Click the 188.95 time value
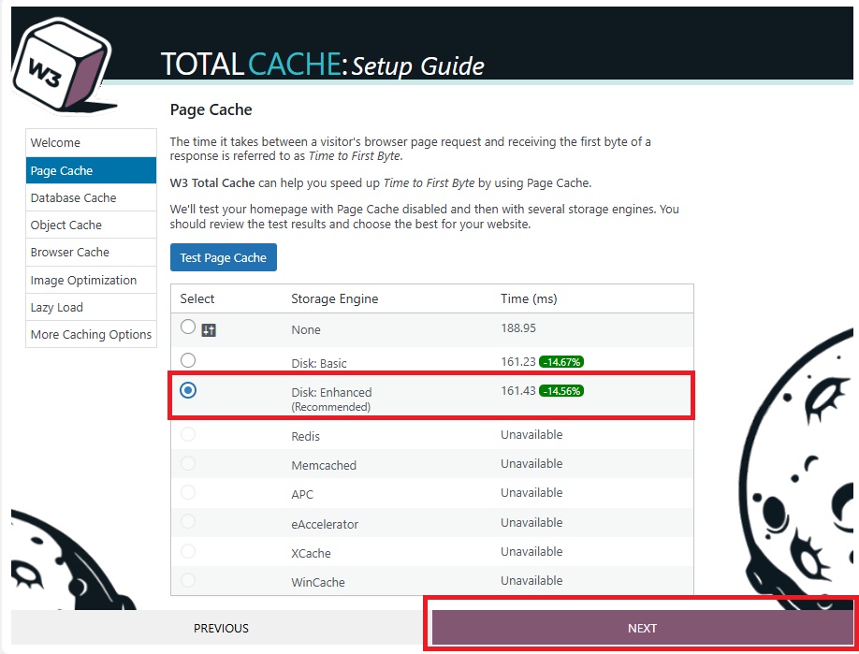 (518, 328)
